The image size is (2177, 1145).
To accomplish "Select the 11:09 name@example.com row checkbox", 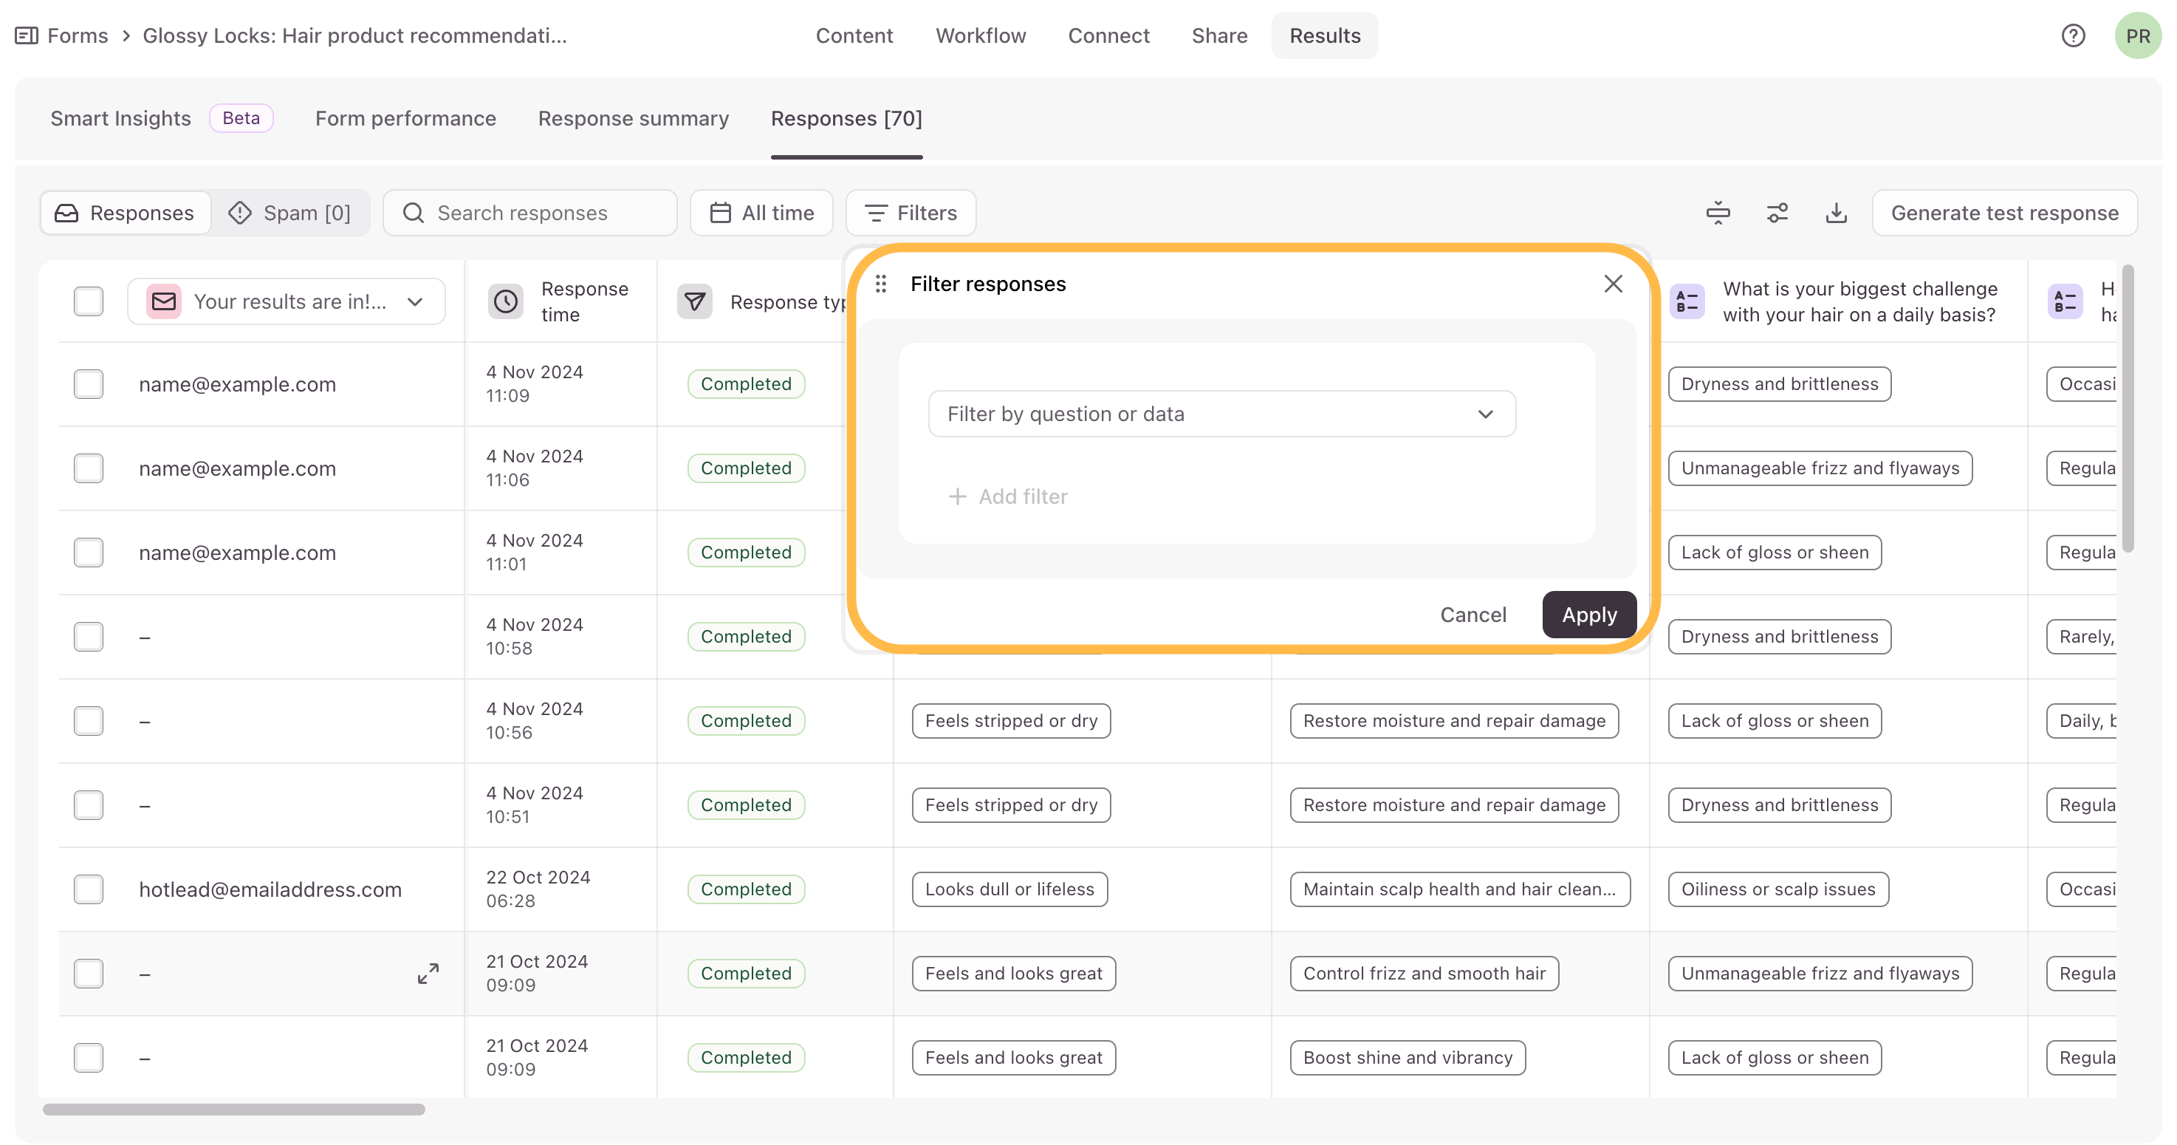I will tap(88, 385).
